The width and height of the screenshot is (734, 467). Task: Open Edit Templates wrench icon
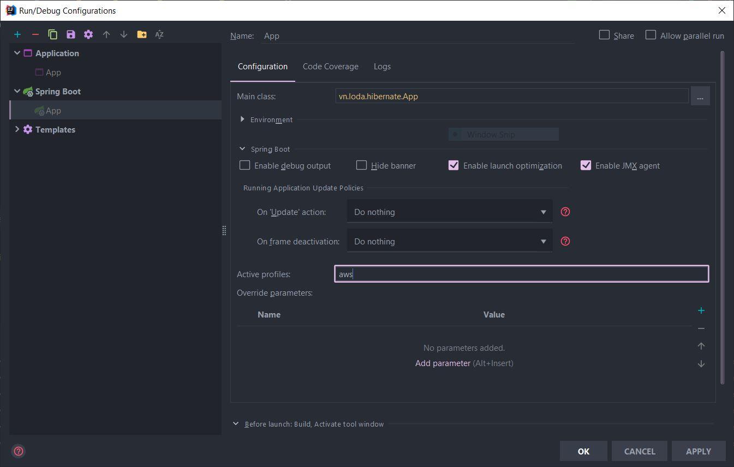(x=88, y=34)
